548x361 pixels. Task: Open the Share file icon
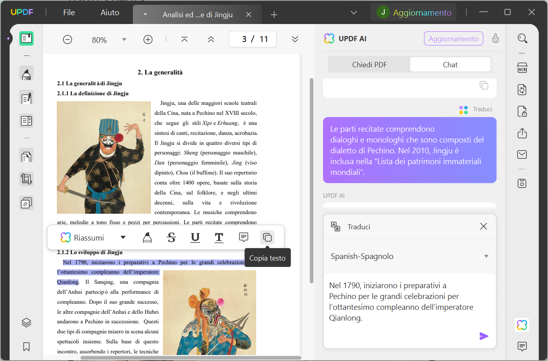pyautogui.click(x=522, y=133)
